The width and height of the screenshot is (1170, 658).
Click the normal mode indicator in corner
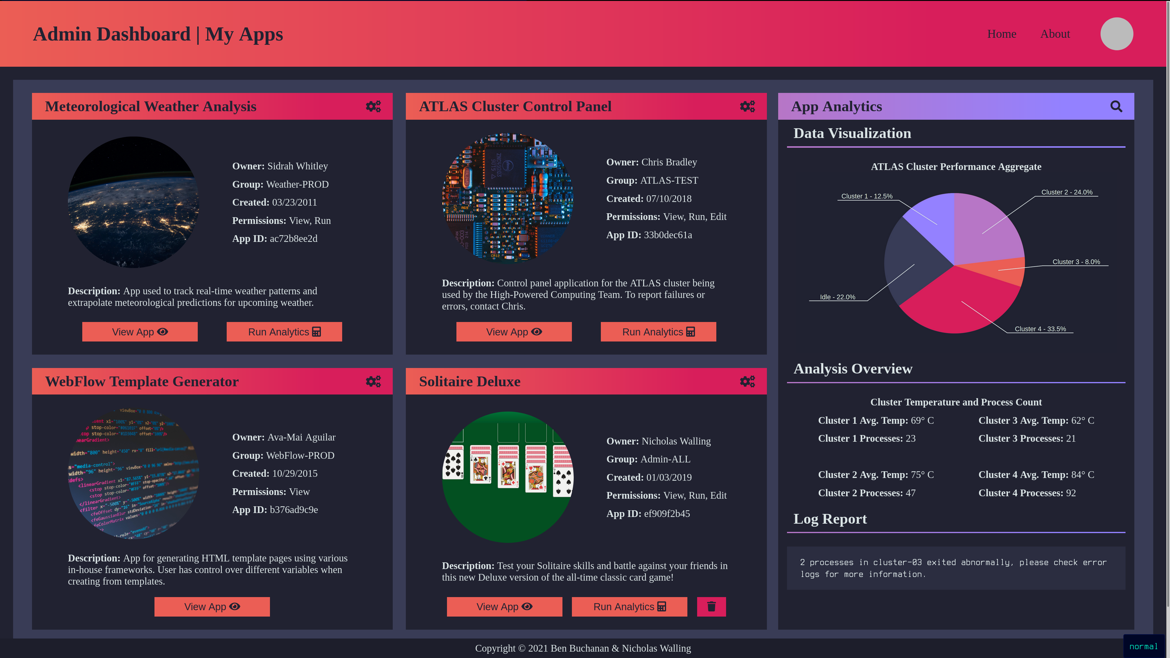(x=1143, y=646)
